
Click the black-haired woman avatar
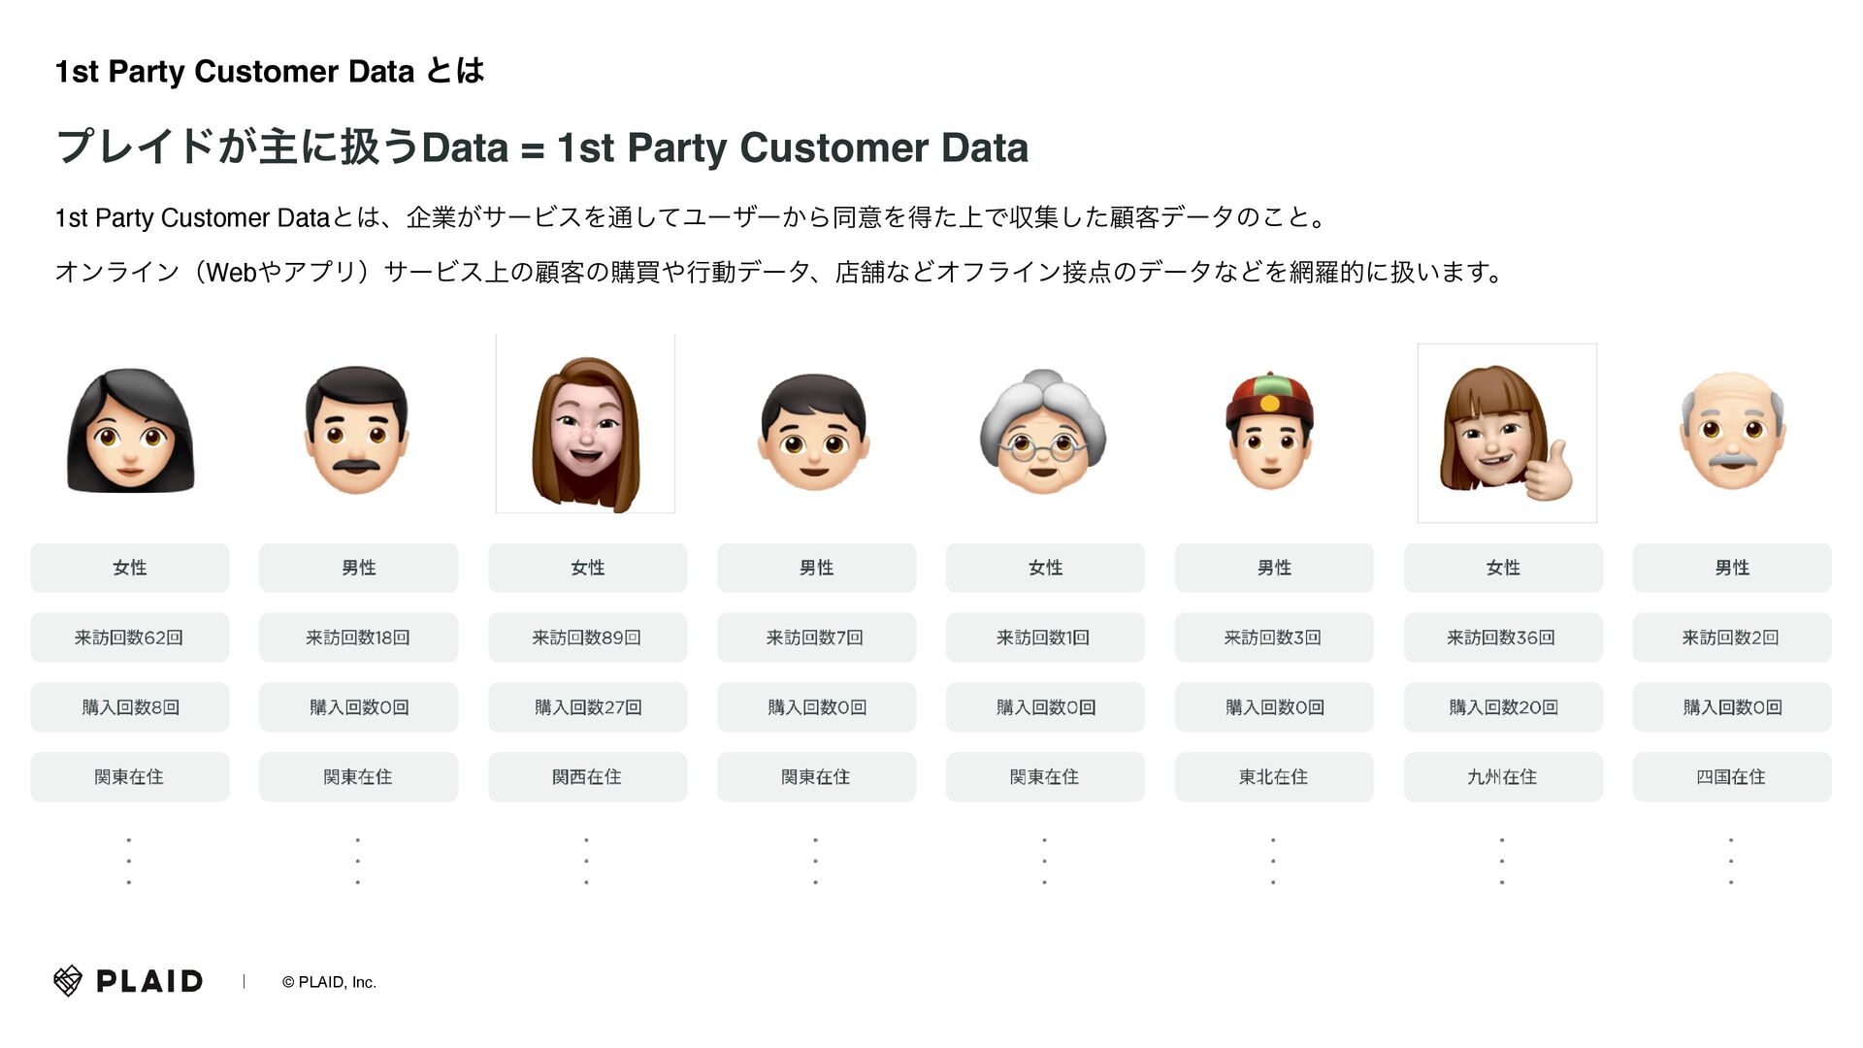coord(130,431)
